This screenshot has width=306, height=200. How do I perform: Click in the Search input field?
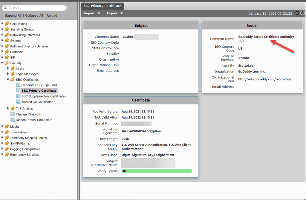[x=36, y=8]
